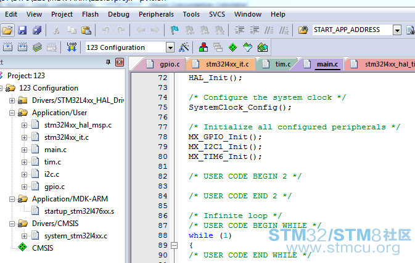The width and height of the screenshot is (415, 263).
Task: Expand stm32l4xx_hal_msp.c tree node
Action: point(24,125)
